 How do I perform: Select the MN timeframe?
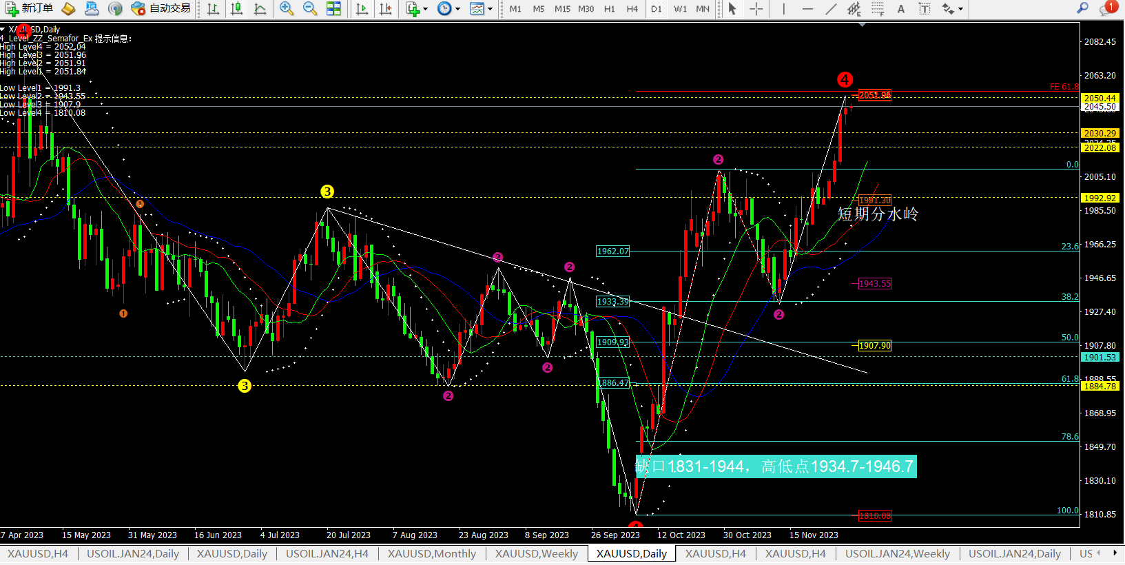703,9
